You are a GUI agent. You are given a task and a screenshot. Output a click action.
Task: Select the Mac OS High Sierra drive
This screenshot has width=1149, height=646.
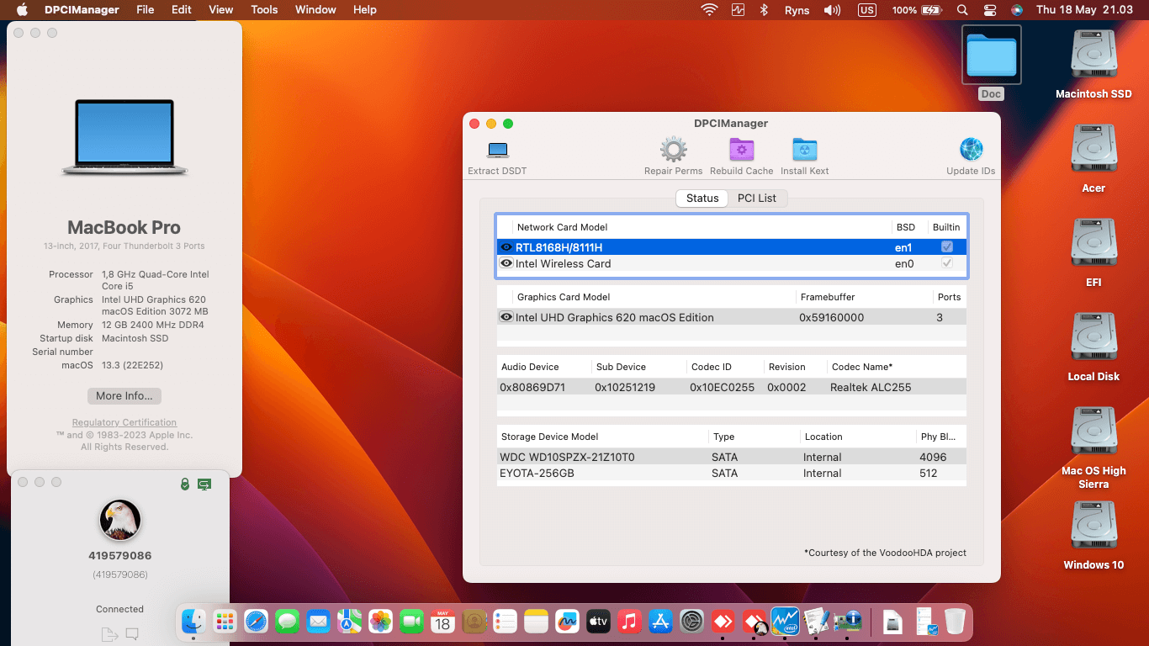pos(1093,432)
